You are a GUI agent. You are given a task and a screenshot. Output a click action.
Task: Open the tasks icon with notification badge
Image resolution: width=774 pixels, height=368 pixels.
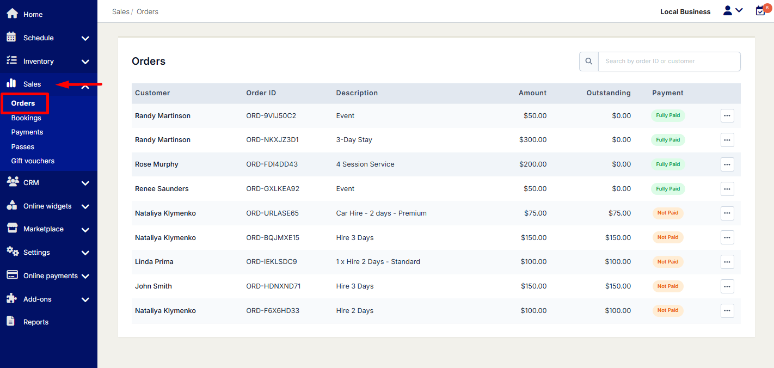[x=760, y=11]
